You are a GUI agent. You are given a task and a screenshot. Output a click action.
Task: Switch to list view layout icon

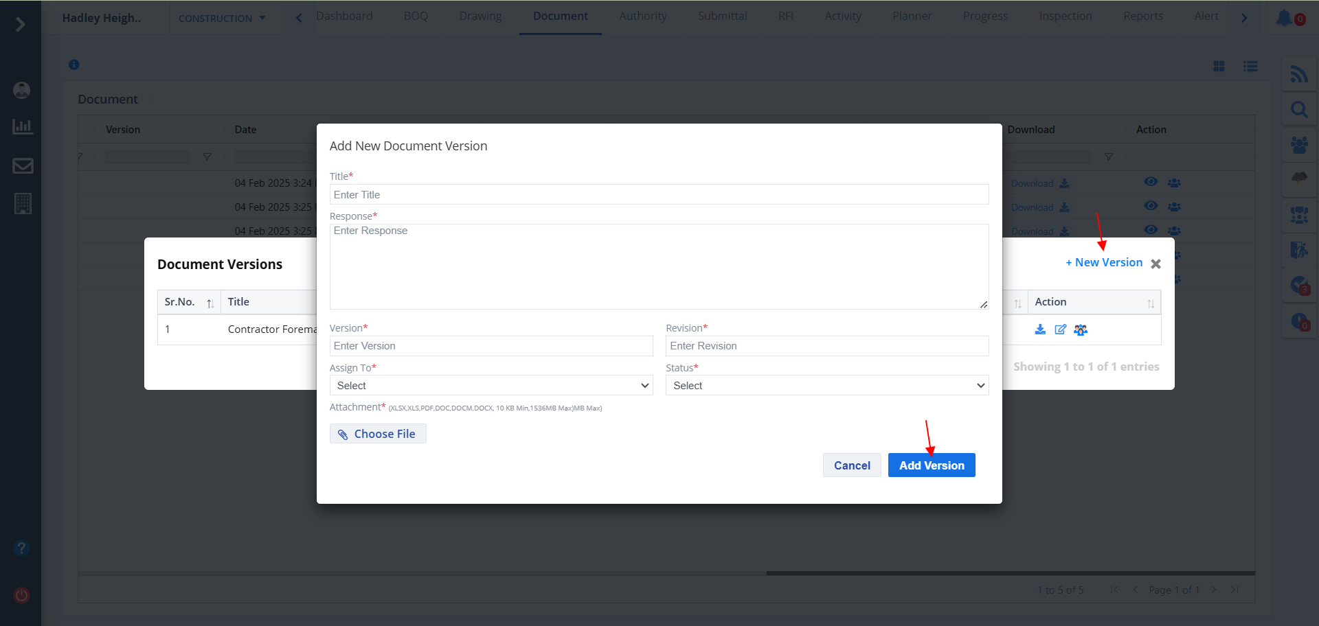[1250, 66]
